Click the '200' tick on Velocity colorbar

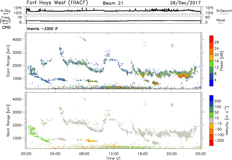pyautogui.click(x=218, y=101)
